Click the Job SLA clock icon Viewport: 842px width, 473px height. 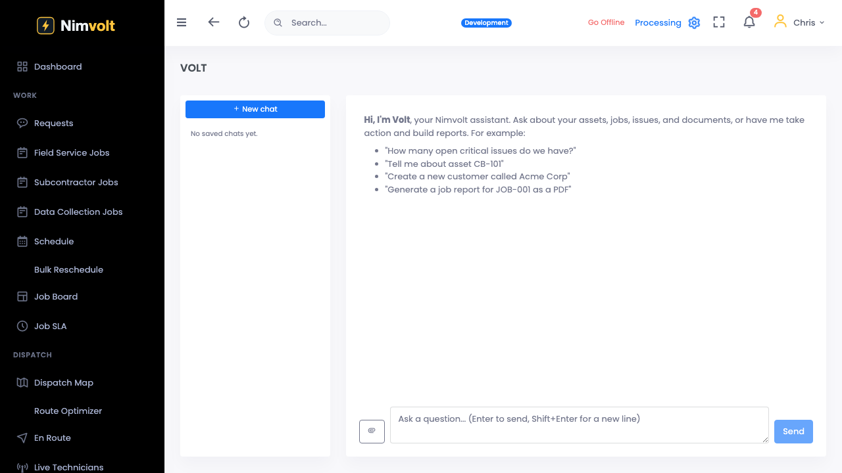tap(22, 326)
